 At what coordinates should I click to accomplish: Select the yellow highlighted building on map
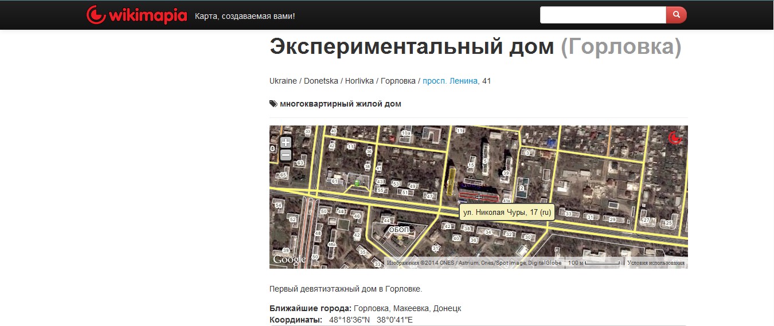451,181
